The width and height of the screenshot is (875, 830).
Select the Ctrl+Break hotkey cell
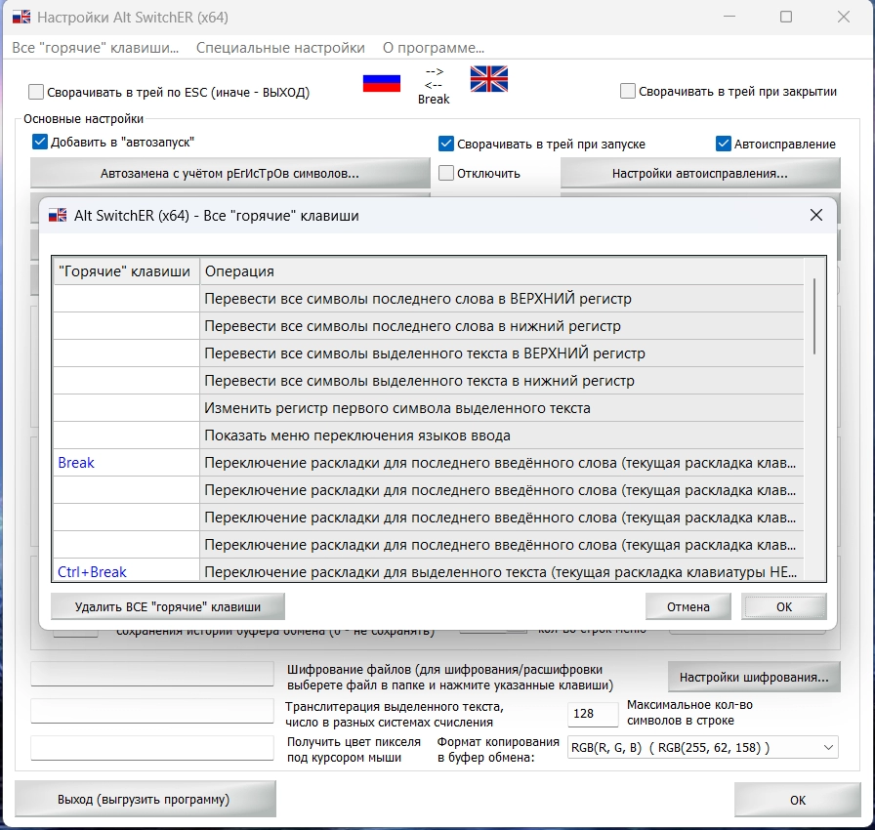(x=126, y=570)
